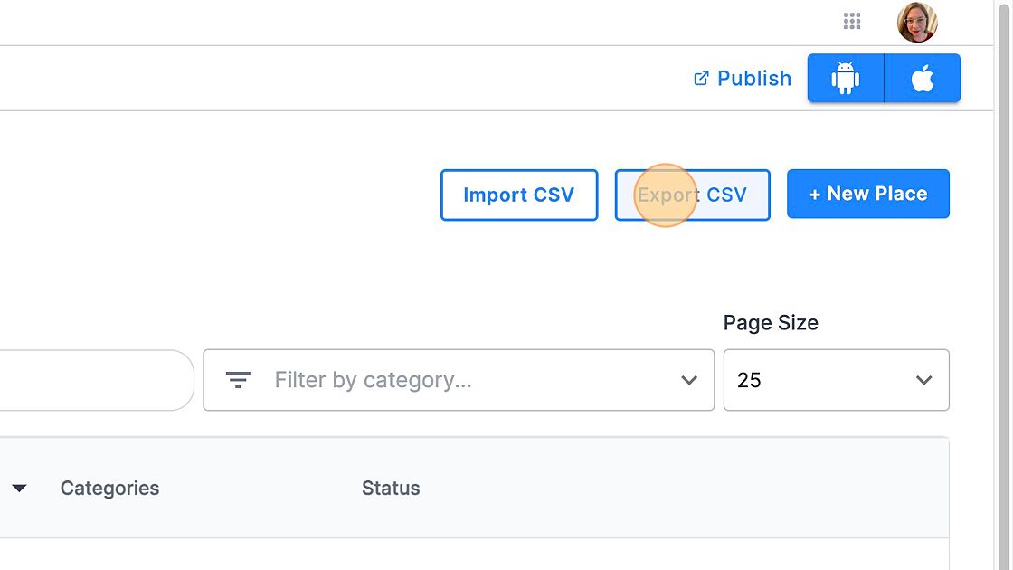Expand the Page Size dropdown chevron
Image resolution: width=1013 pixels, height=570 pixels.
[x=923, y=380]
